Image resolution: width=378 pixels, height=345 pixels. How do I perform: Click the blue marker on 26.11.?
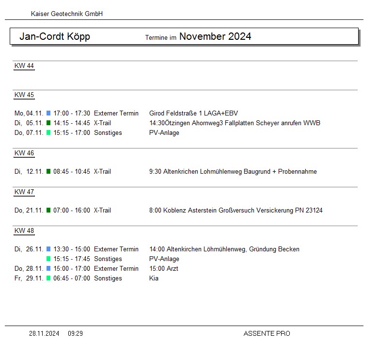coord(48,249)
